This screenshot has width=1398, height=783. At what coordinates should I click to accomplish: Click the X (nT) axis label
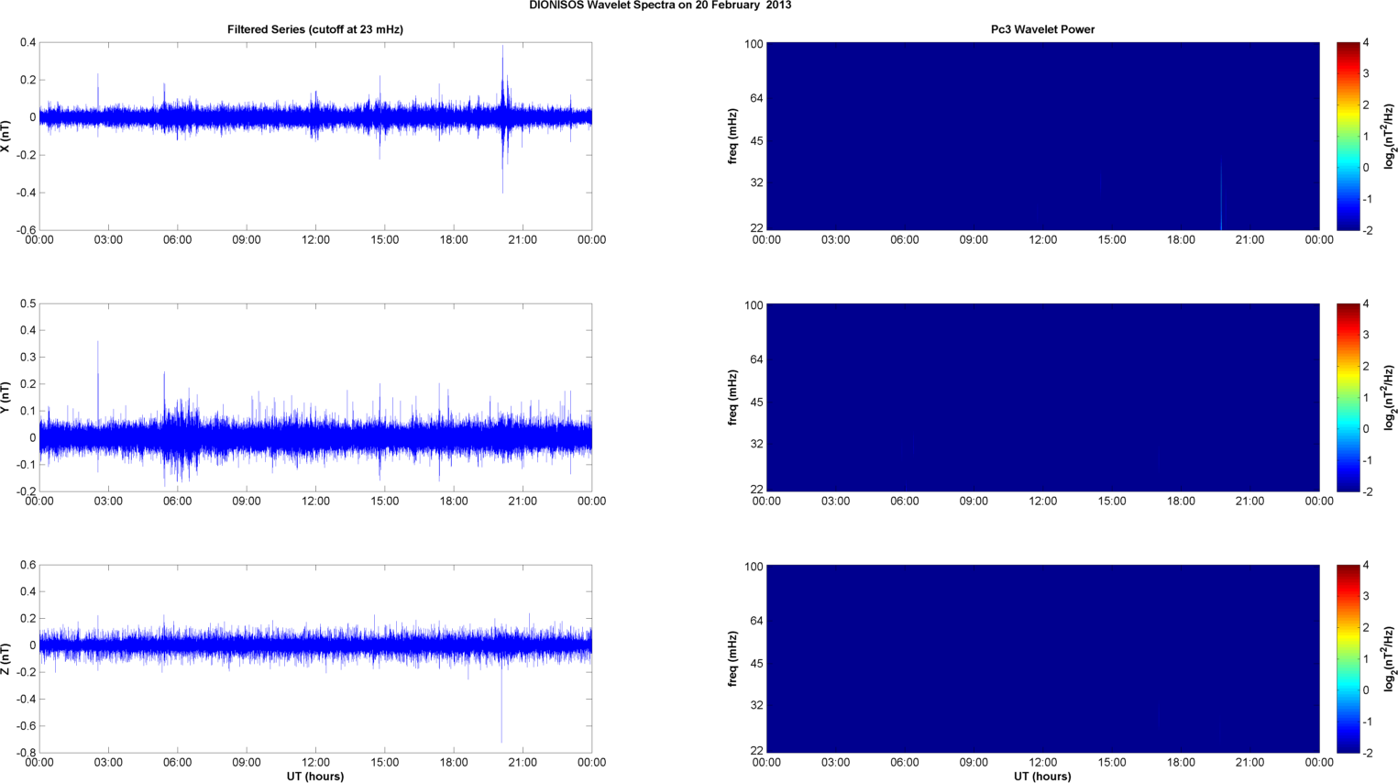[6, 136]
